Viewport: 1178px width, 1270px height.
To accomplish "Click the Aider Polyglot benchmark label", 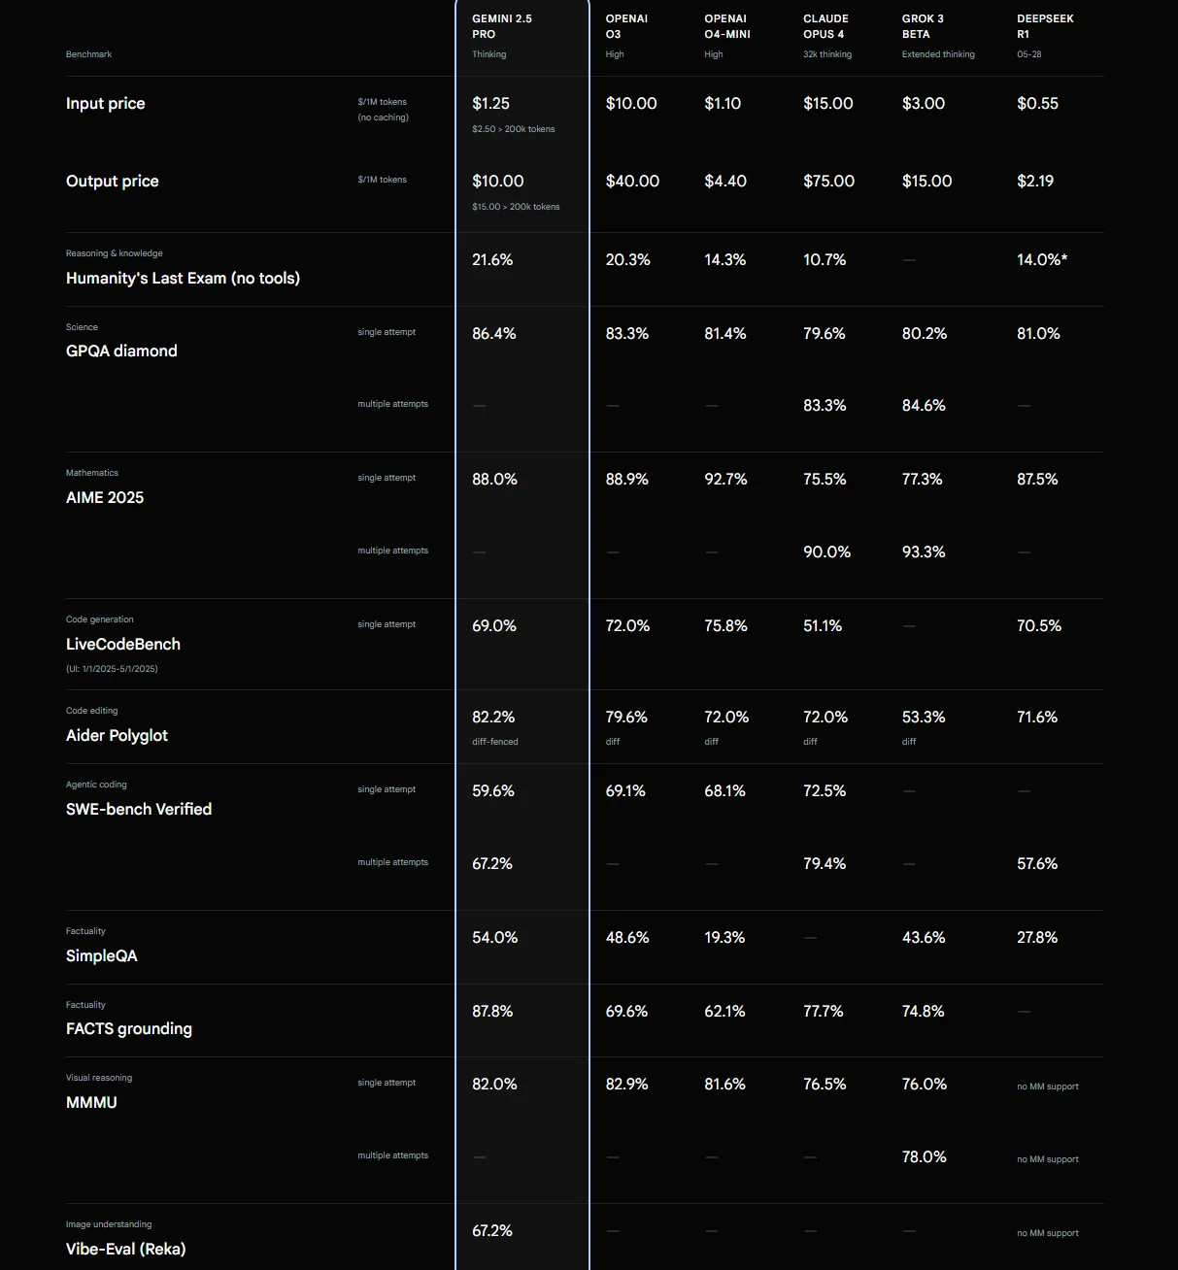I will 117,735.
